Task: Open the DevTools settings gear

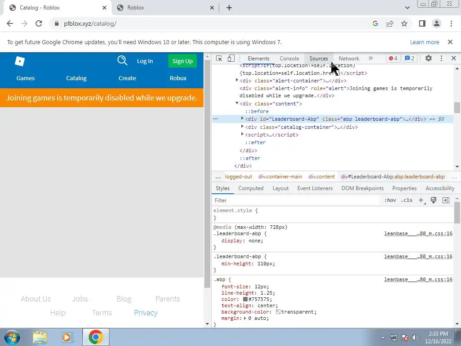Action: [x=429, y=58]
